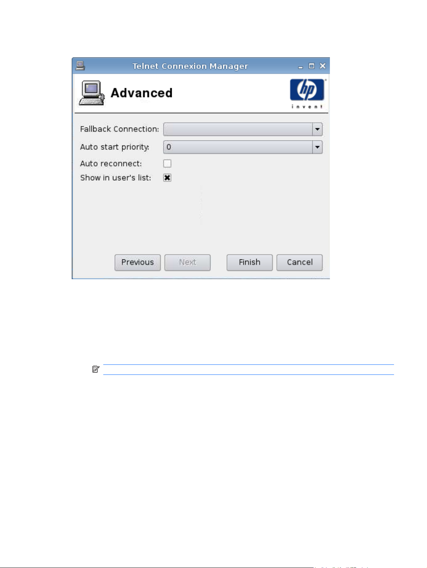Screen dimensions: 427x568
Task: Open the Fallback Connection combo box field
Action: point(243,129)
